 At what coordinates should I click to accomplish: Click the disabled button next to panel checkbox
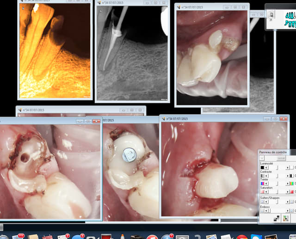pos(281,158)
